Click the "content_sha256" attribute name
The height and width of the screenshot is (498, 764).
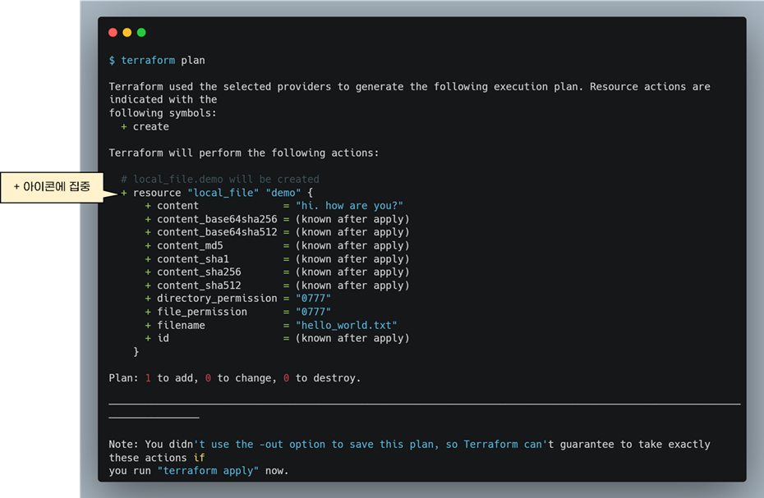[x=199, y=272]
